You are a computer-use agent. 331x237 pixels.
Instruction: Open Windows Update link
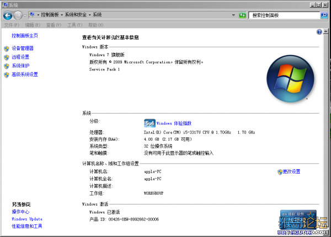(x=27, y=219)
